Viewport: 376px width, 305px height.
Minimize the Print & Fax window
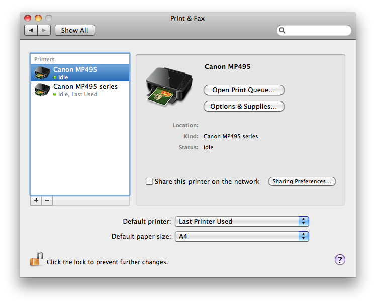point(38,18)
